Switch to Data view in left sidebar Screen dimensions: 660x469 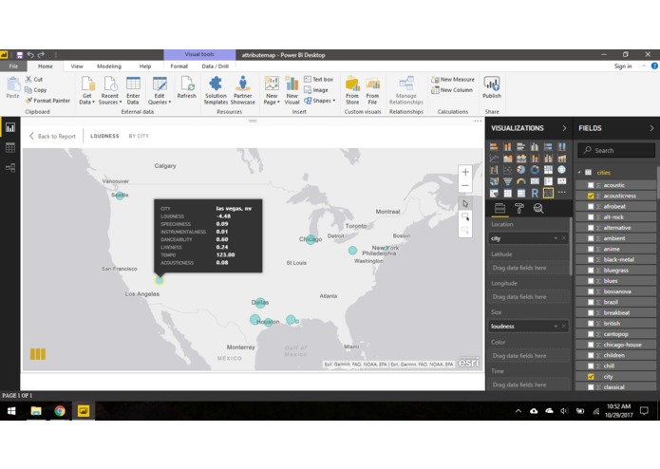click(x=10, y=148)
